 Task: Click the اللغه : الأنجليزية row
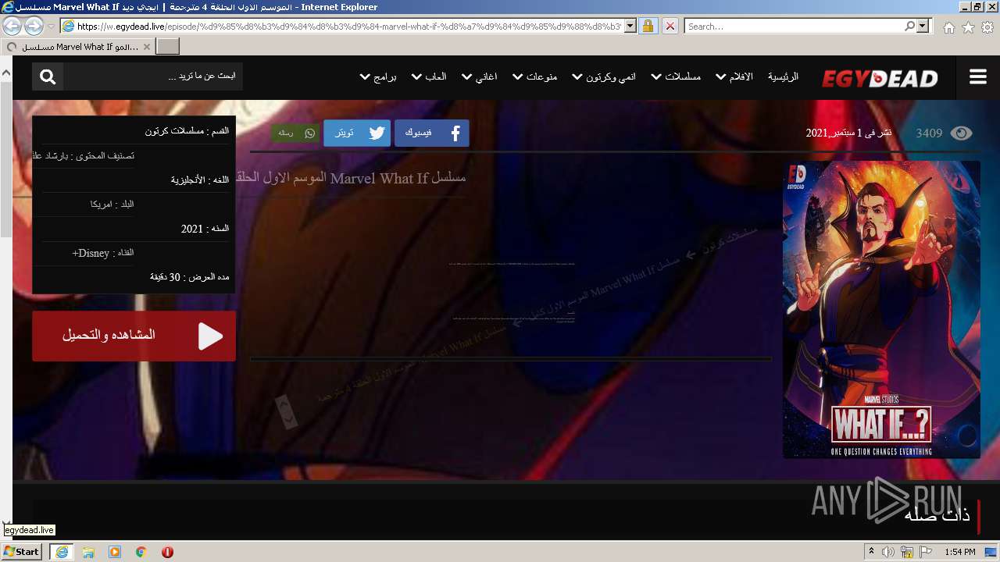click(136, 180)
